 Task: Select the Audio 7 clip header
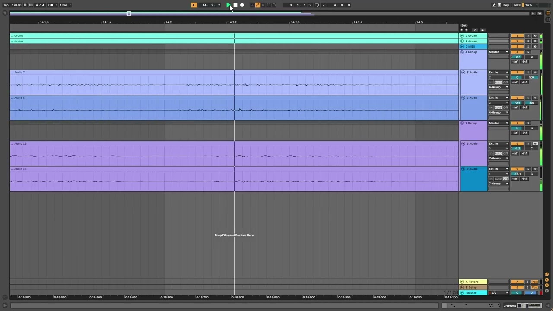(x=234, y=73)
